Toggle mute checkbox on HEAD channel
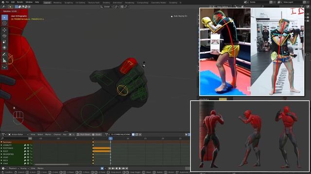Viewport: 311px width, 174px height. click(x=28, y=158)
